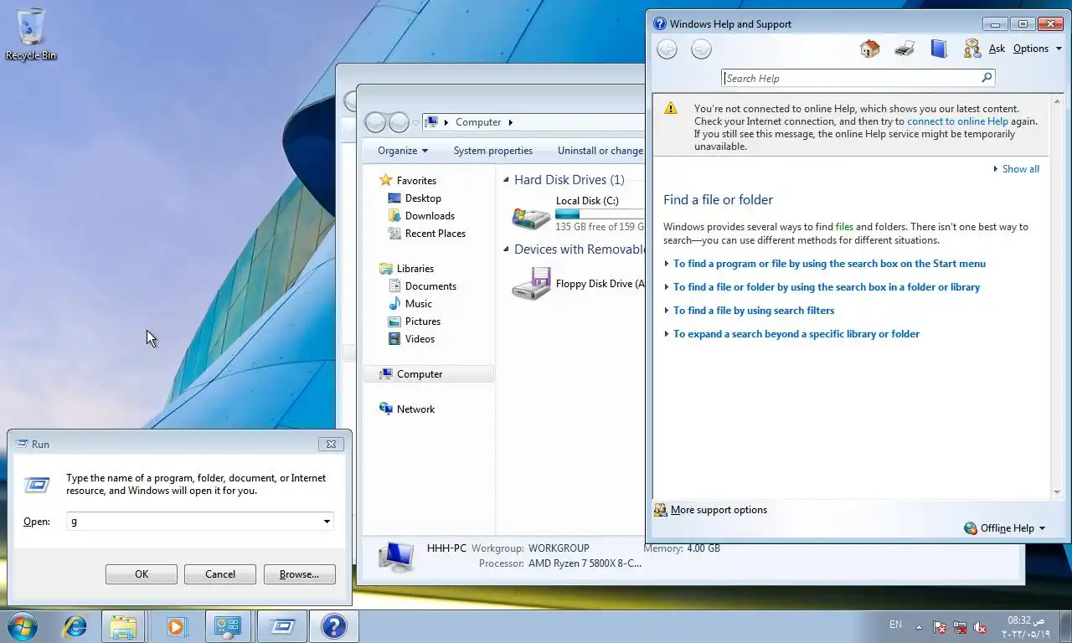This screenshot has height=643, width=1072.
Task: Click the Control Panel taskbar icon
Action: [x=228, y=626]
